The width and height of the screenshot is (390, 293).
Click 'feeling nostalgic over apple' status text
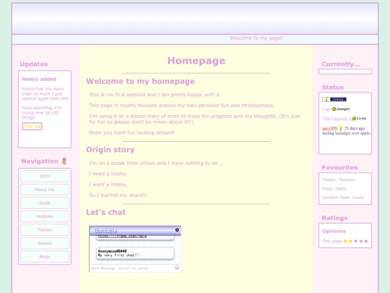coord(346,133)
